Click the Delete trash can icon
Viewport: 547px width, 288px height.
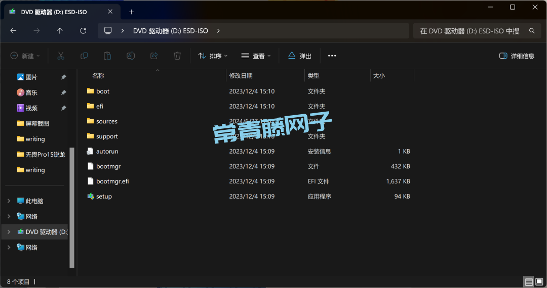pyautogui.click(x=177, y=56)
